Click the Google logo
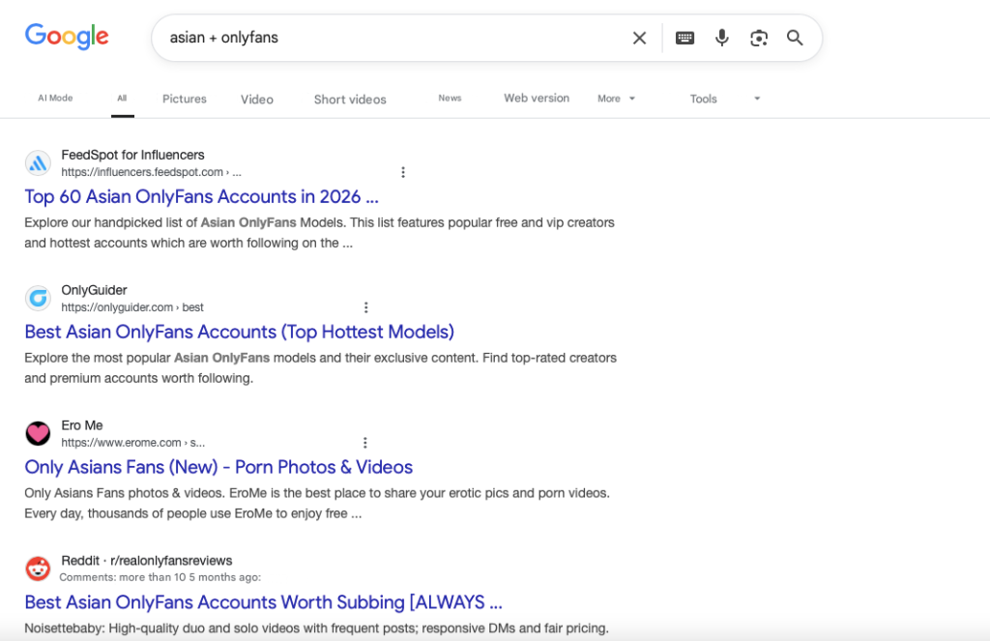The height and width of the screenshot is (641, 990). 67,37
